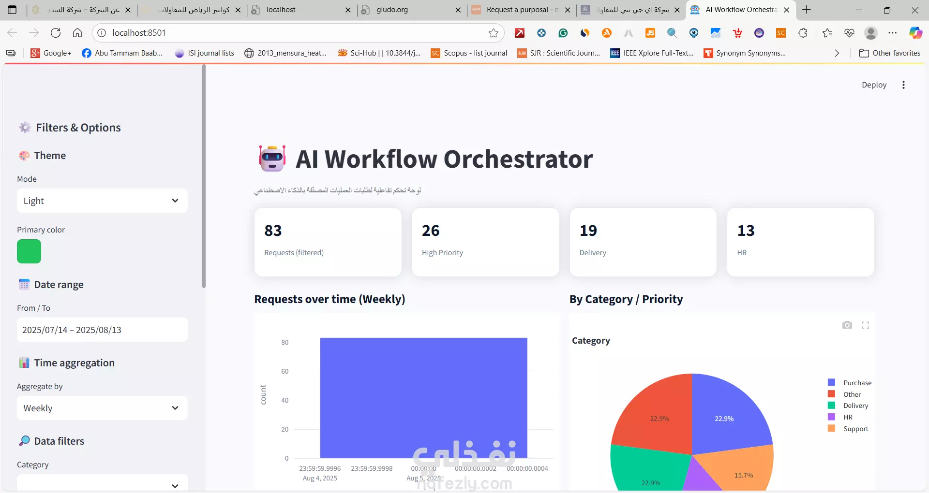Show more bookmarks chevron
The height and width of the screenshot is (493, 929).
click(x=837, y=53)
